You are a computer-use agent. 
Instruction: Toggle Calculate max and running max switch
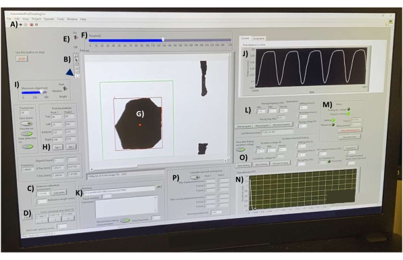[x=195, y=177]
